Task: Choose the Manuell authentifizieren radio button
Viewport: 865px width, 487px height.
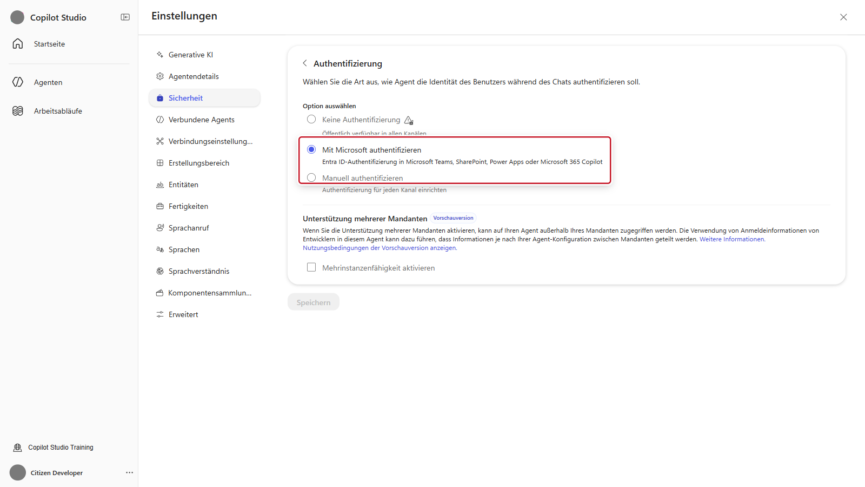Action: point(311,177)
